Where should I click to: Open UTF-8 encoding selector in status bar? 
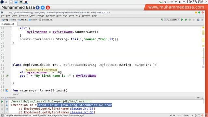[x=186, y=115]
